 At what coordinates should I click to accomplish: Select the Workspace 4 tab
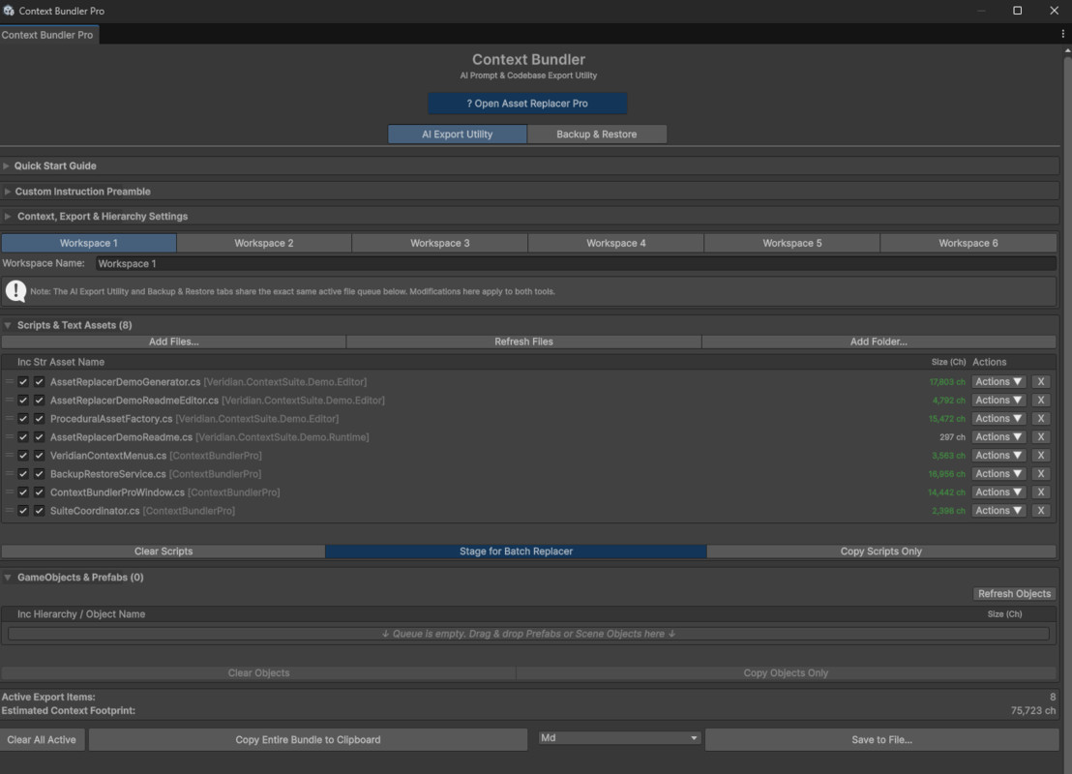coord(616,243)
